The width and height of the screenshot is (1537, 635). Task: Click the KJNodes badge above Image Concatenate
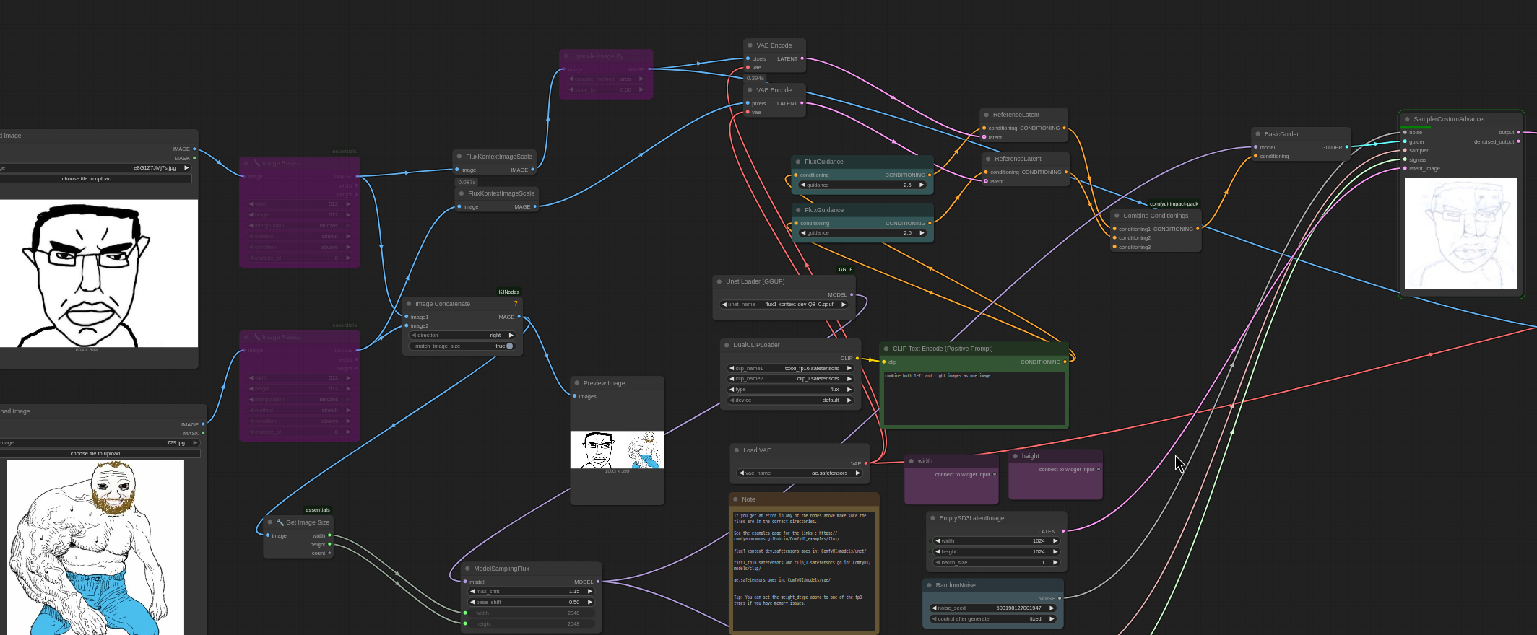point(509,292)
